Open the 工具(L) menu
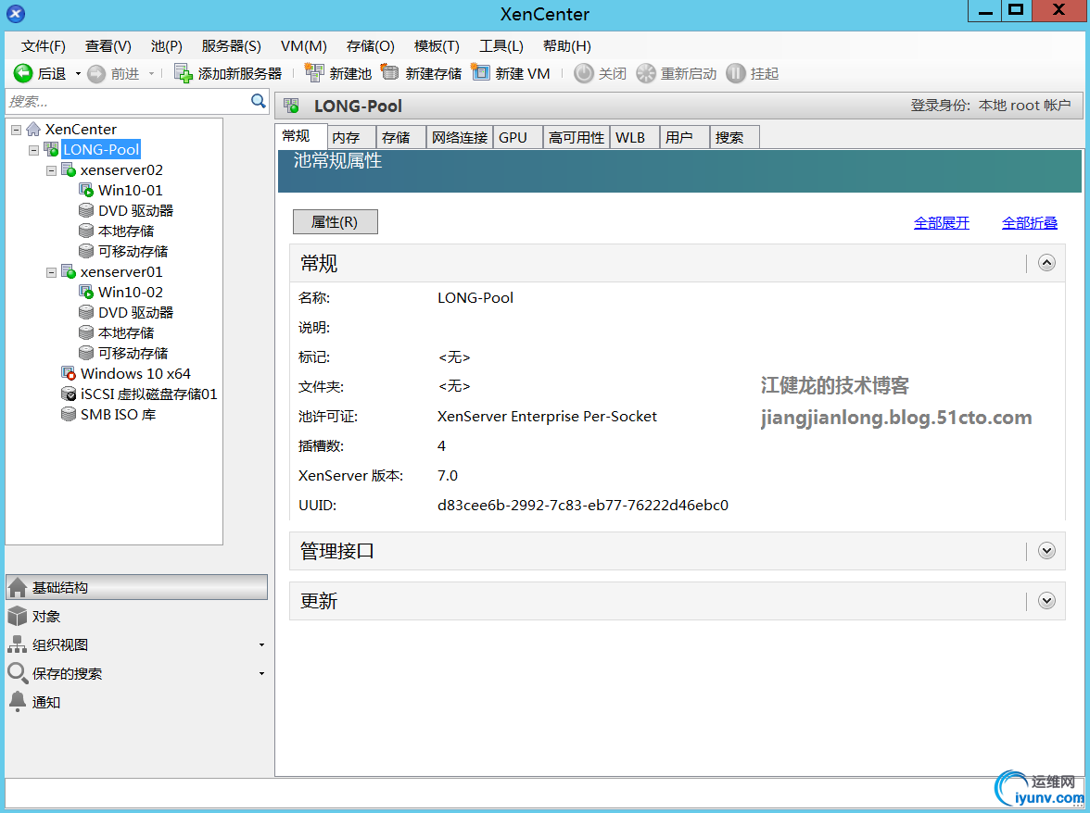 (501, 45)
